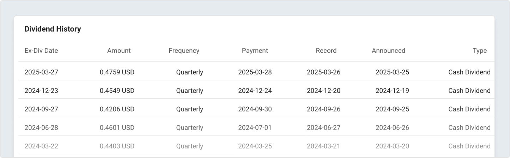The width and height of the screenshot is (510, 158).
Task: Sort by Announced column header
Action: pos(388,51)
